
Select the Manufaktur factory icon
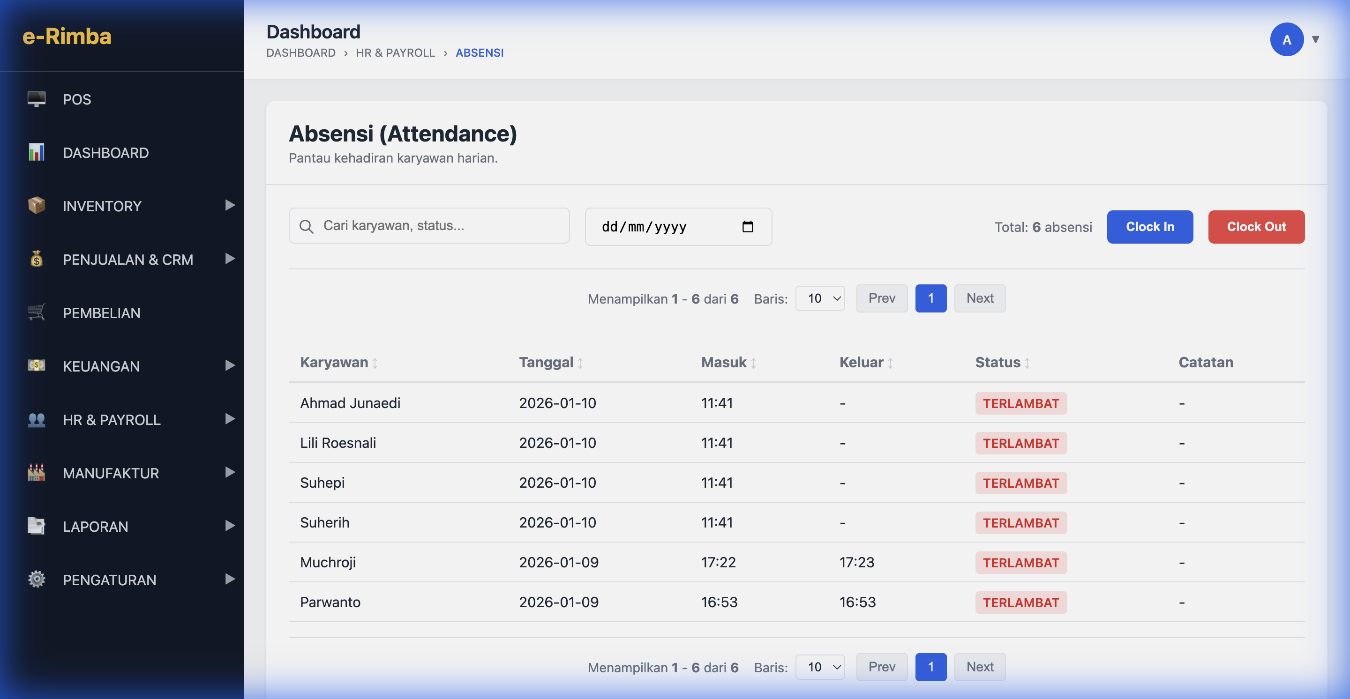36,473
